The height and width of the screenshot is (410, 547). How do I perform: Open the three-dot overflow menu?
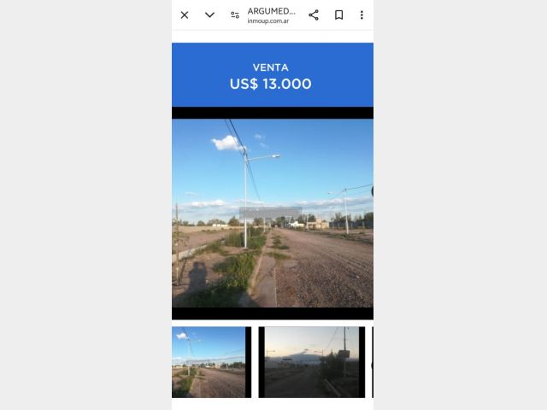(362, 15)
